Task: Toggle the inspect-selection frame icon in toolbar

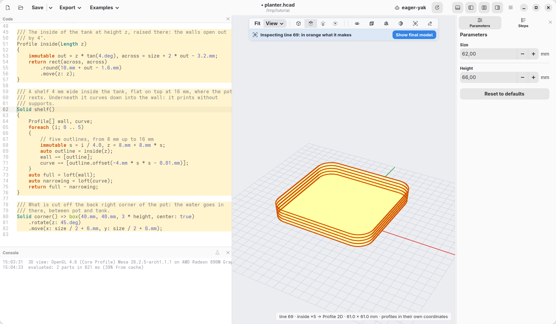Action: tap(415, 23)
